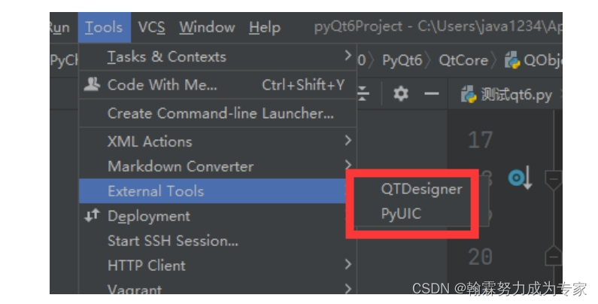
Task: Click the Tasks & Contexts arrow chevron
Action: click(x=348, y=56)
